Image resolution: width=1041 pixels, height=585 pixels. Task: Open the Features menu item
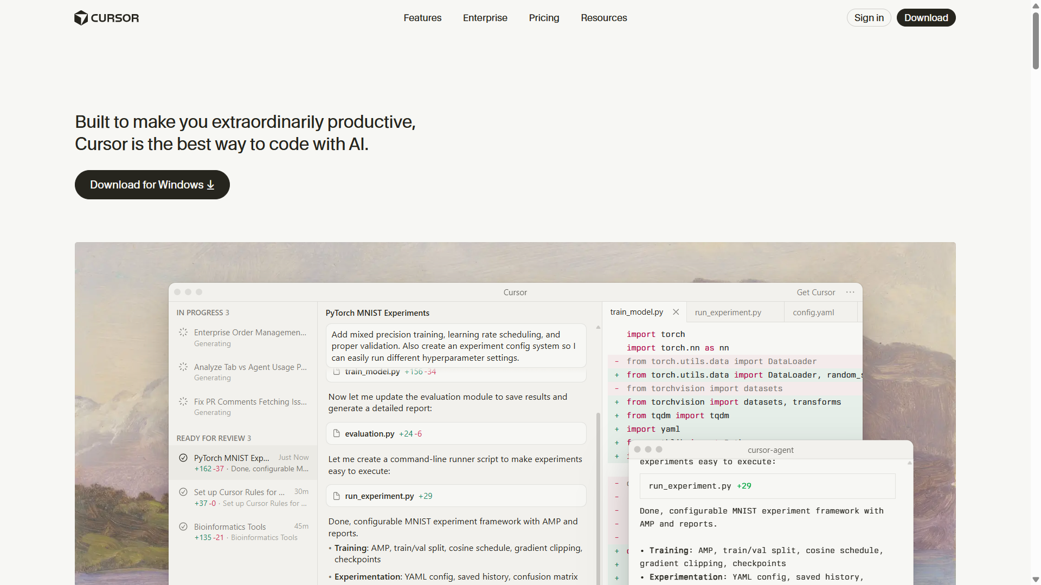point(422,17)
